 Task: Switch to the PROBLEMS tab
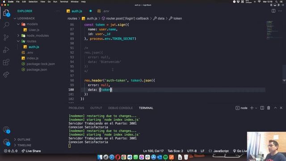click(x=76, y=108)
